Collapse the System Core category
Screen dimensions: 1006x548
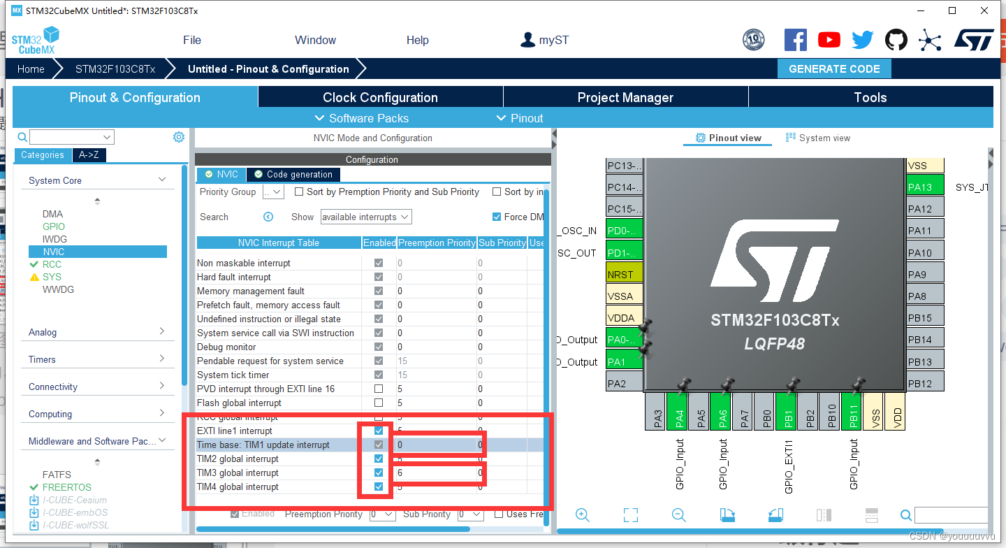coord(162,180)
